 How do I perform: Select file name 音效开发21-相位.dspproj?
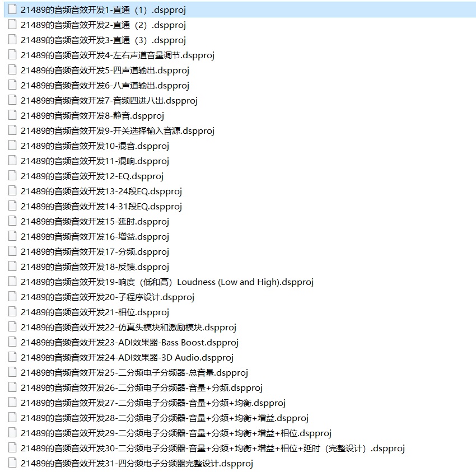(95, 312)
